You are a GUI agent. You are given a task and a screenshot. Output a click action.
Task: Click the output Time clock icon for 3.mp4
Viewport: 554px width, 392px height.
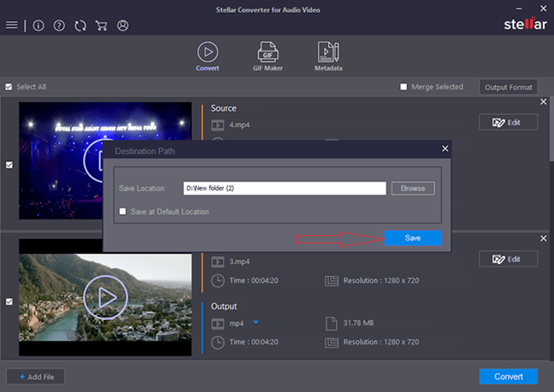pos(218,342)
